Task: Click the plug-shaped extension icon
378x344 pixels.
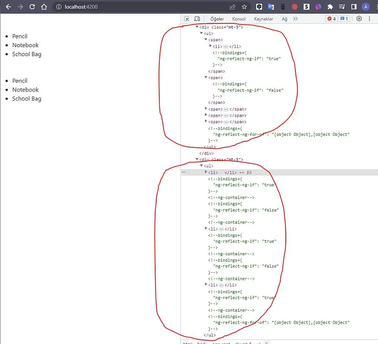Action: pyautogui.click(x=283, y=7)
